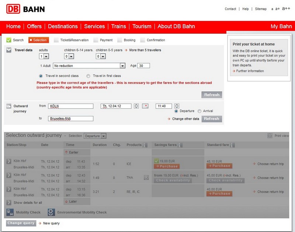Click Change other data link
This screenshot has width=295, height=232.
pos(185,119)
